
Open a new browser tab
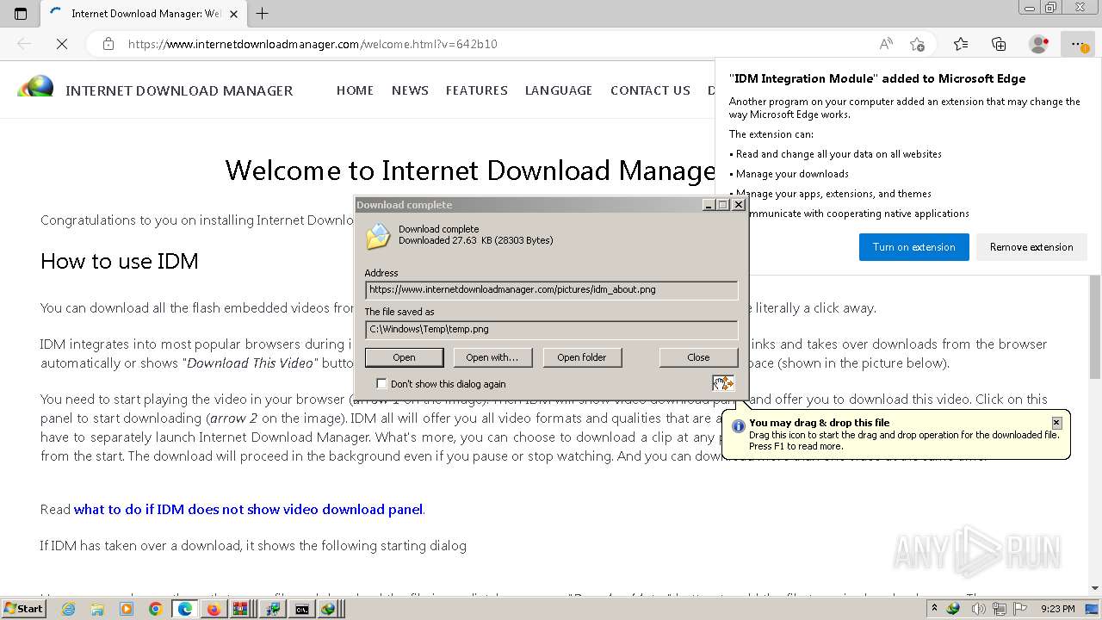coord(263,13)
